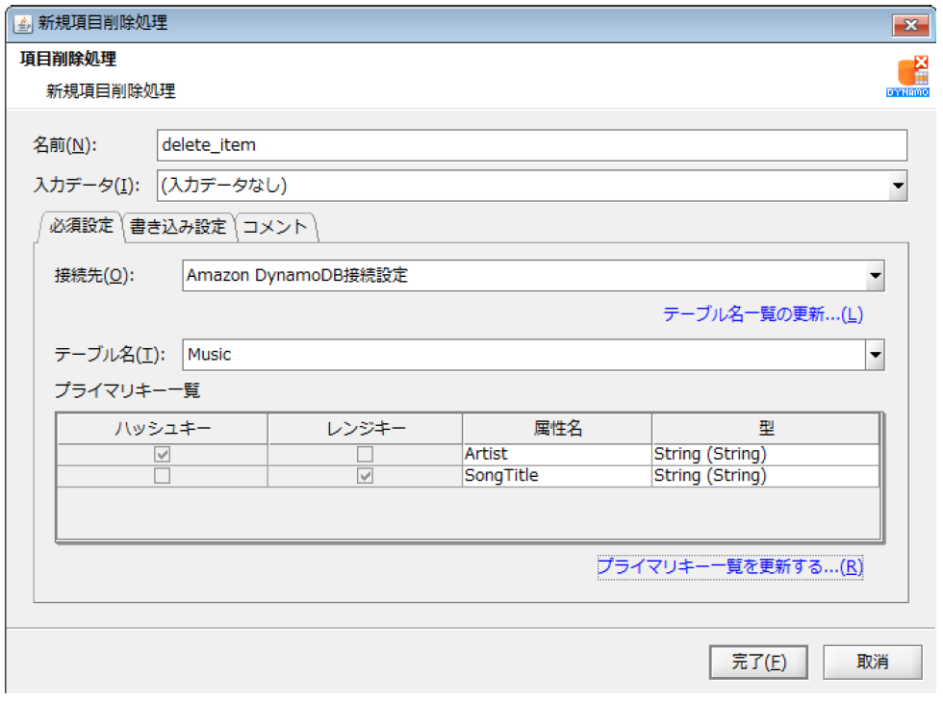Click プライマリキー一覧を更新する link

(729, 567)
